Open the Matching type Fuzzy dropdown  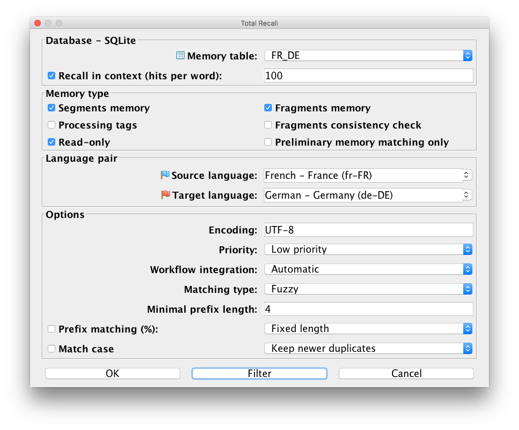(368, 289)
